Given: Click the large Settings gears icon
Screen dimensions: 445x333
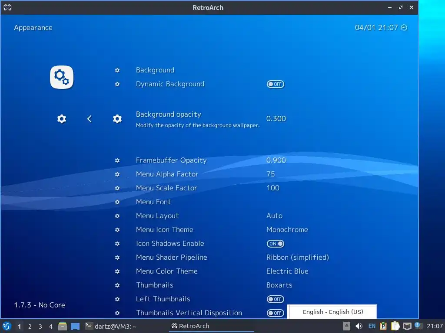Looking at the screenshot, I should pyautogui.click(x=62, y=77).
